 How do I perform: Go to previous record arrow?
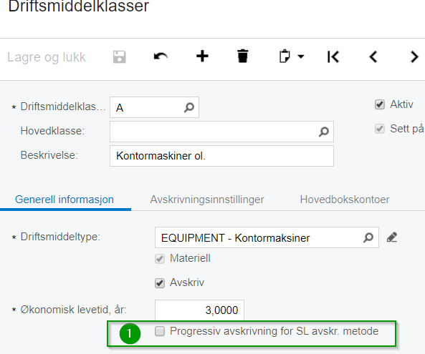[x=373, y=56]
